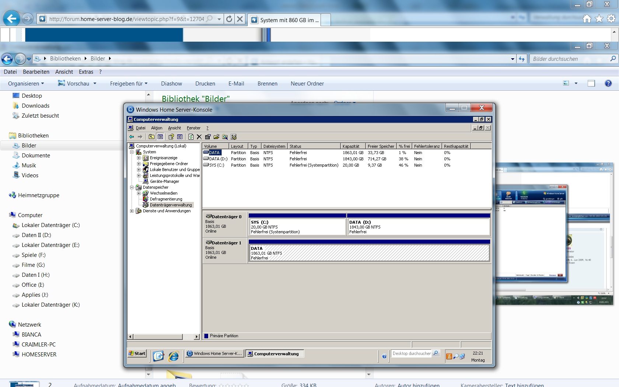Viewport: 619px width, 387px height.
Task: Click Diashow in Explorer toolbar
Action: click(171, 84)
